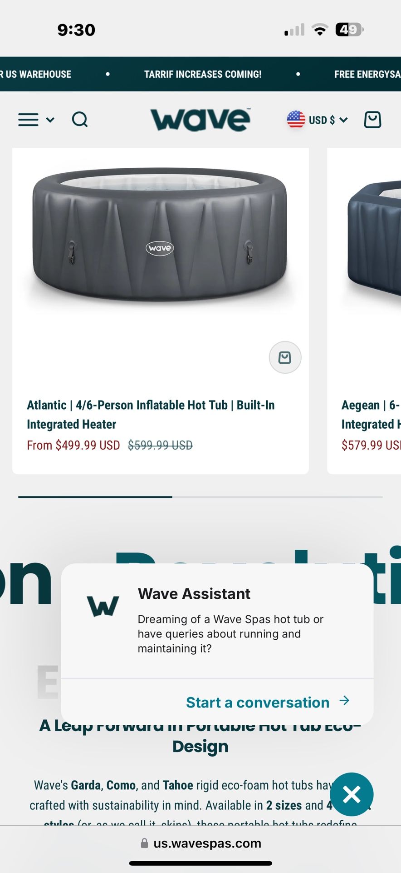Tap the Wave logo to go home

200,120
